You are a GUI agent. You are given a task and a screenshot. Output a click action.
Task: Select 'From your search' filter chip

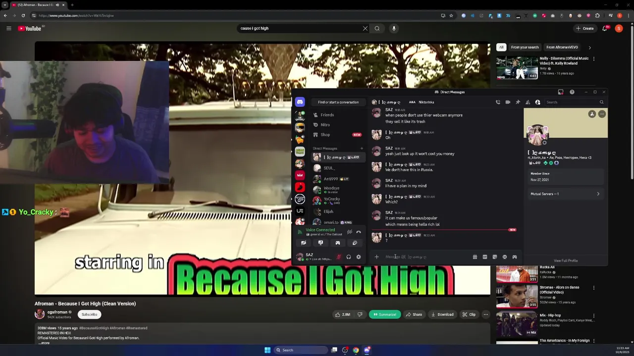click(525, 47)
